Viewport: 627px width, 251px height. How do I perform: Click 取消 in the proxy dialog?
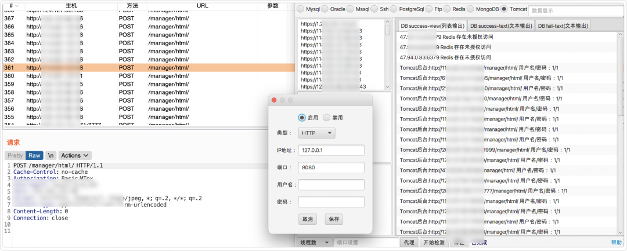tap(308, 219)
